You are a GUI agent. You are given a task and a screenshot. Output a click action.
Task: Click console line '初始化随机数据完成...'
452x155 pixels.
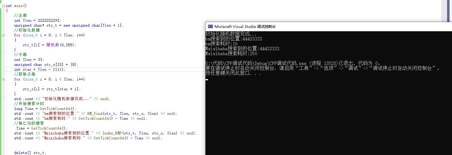click(231, 34)
